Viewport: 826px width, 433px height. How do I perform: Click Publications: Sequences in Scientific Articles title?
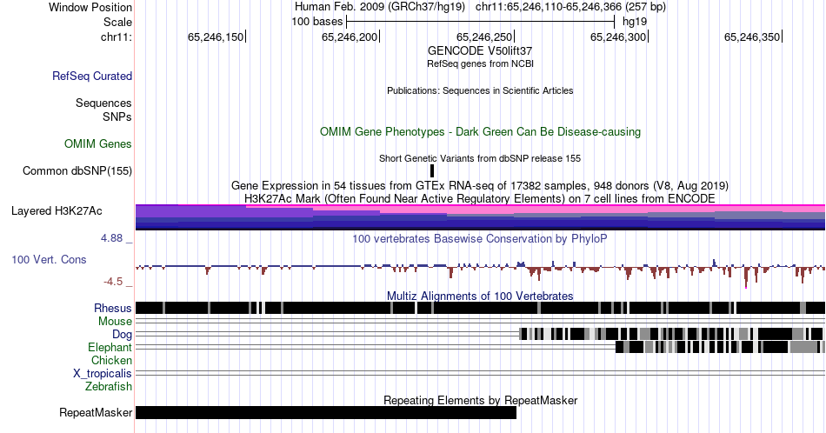[480, 90]
